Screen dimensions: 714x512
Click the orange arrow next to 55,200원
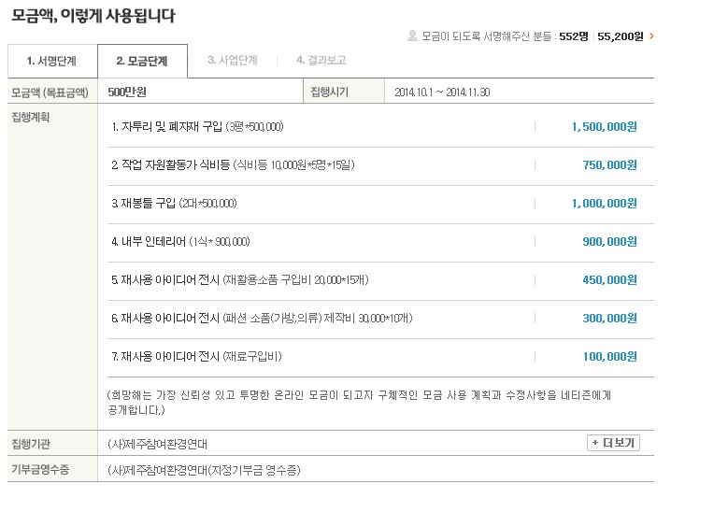[651, 36]
